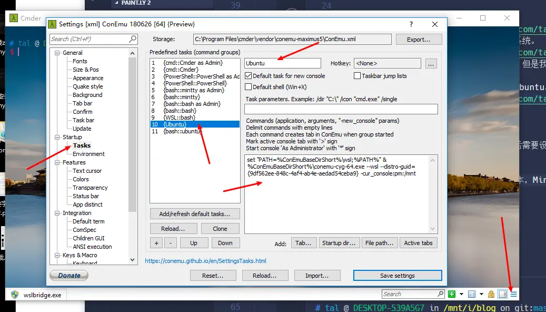The width and height of the screenshot is (546, 312).
Task: Click the Active tabs button
Action: pos(418,243)
